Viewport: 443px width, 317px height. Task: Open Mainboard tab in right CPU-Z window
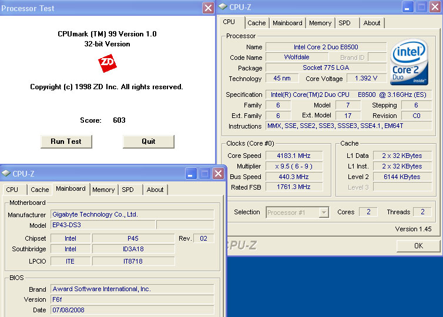(287, 23)
